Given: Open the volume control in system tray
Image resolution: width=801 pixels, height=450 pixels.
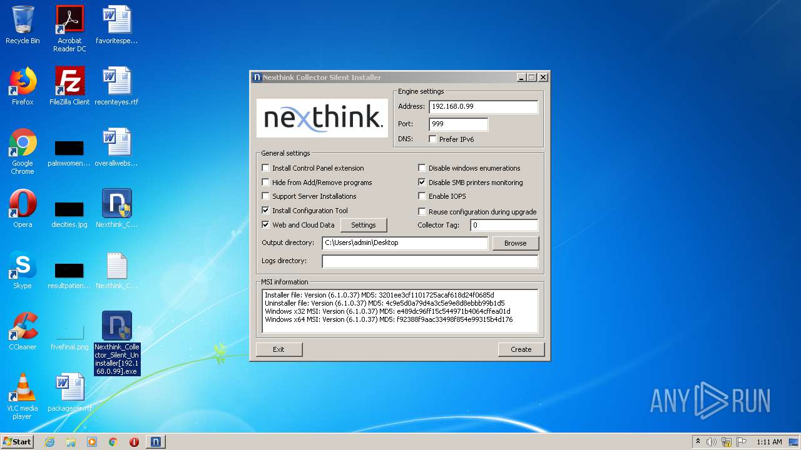Looking at the screenshot, I should pos(712,442).
